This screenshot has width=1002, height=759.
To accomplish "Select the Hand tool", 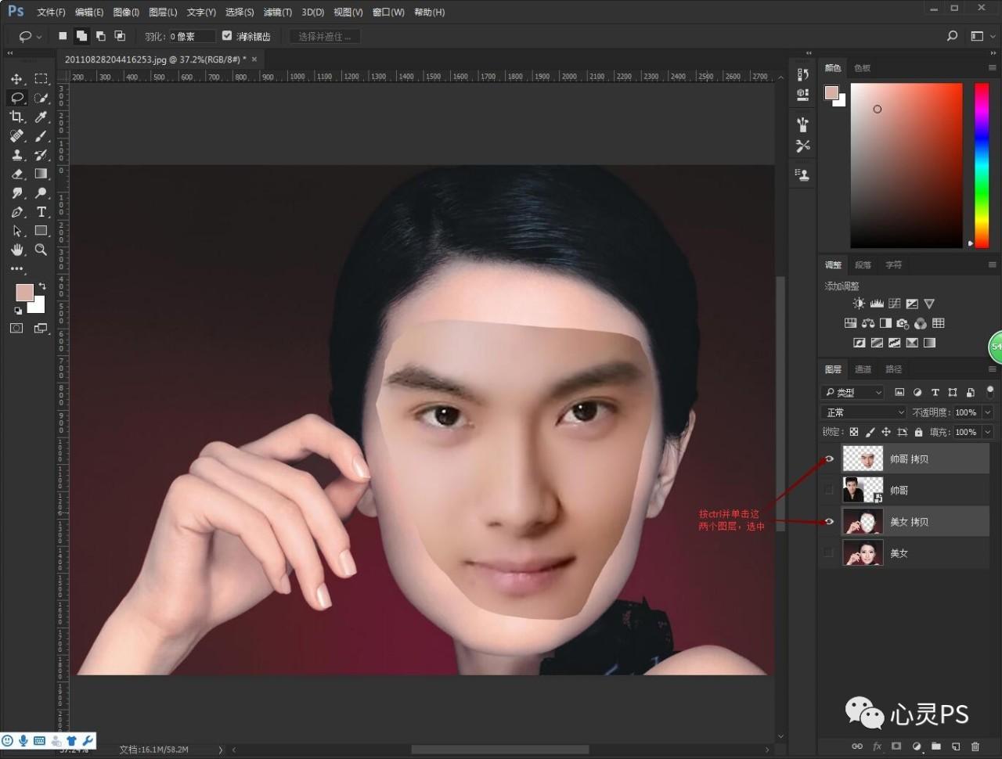I will click(16, 250).
